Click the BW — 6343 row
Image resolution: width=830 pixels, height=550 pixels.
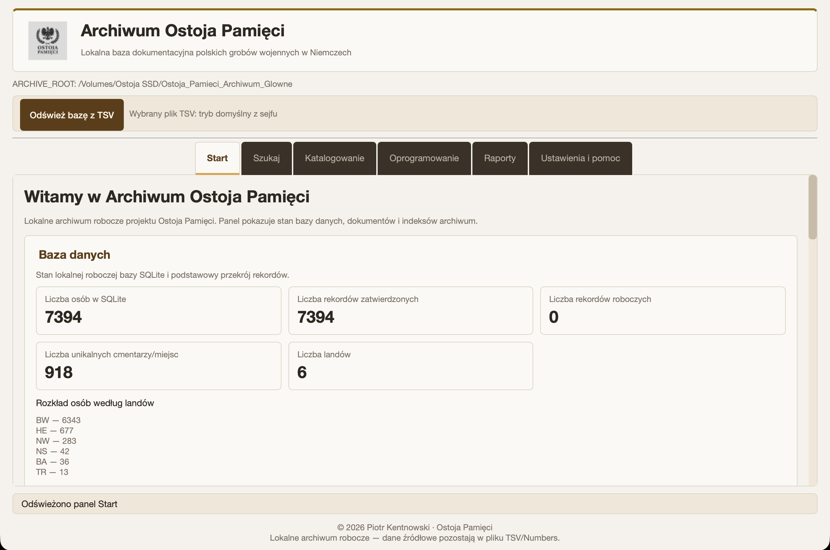[x=58, y=420]
